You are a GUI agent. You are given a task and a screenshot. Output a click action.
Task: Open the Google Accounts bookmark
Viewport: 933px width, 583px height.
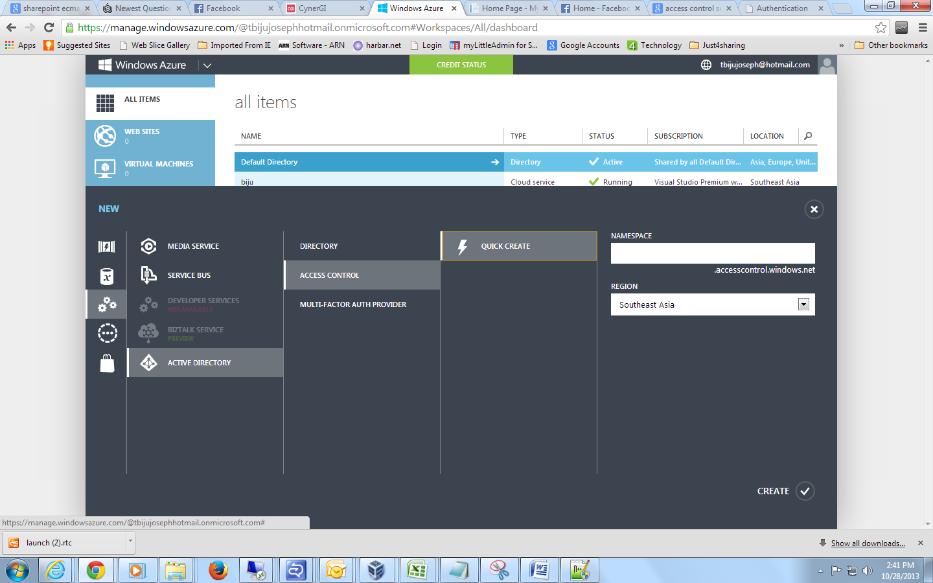click(583, 45)
